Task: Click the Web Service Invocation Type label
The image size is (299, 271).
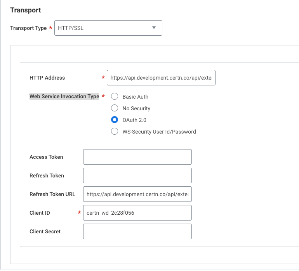Action: coord(64,97)
